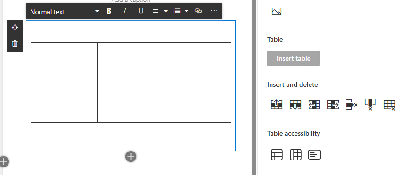
Task: Open more formatting options ellipsis
Action: (214, 11)
